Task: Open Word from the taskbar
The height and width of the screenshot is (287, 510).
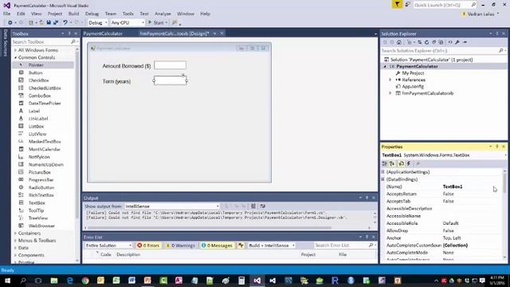Action: (x=131, y=281)
